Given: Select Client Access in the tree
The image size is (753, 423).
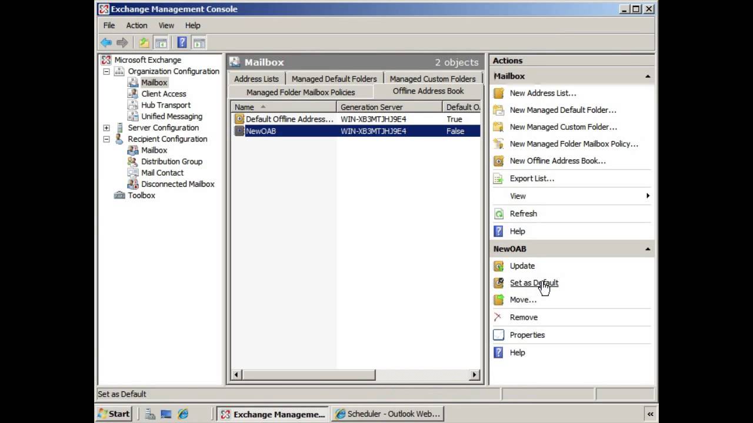Looking at the screenshot, I should 164,94.
